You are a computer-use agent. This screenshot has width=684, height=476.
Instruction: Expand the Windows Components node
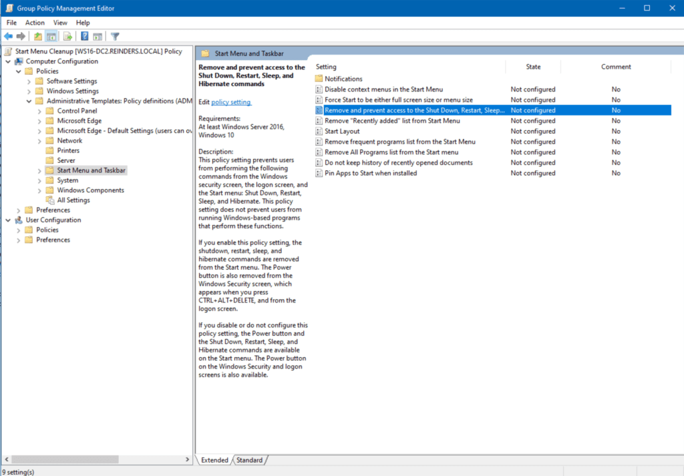39,190
